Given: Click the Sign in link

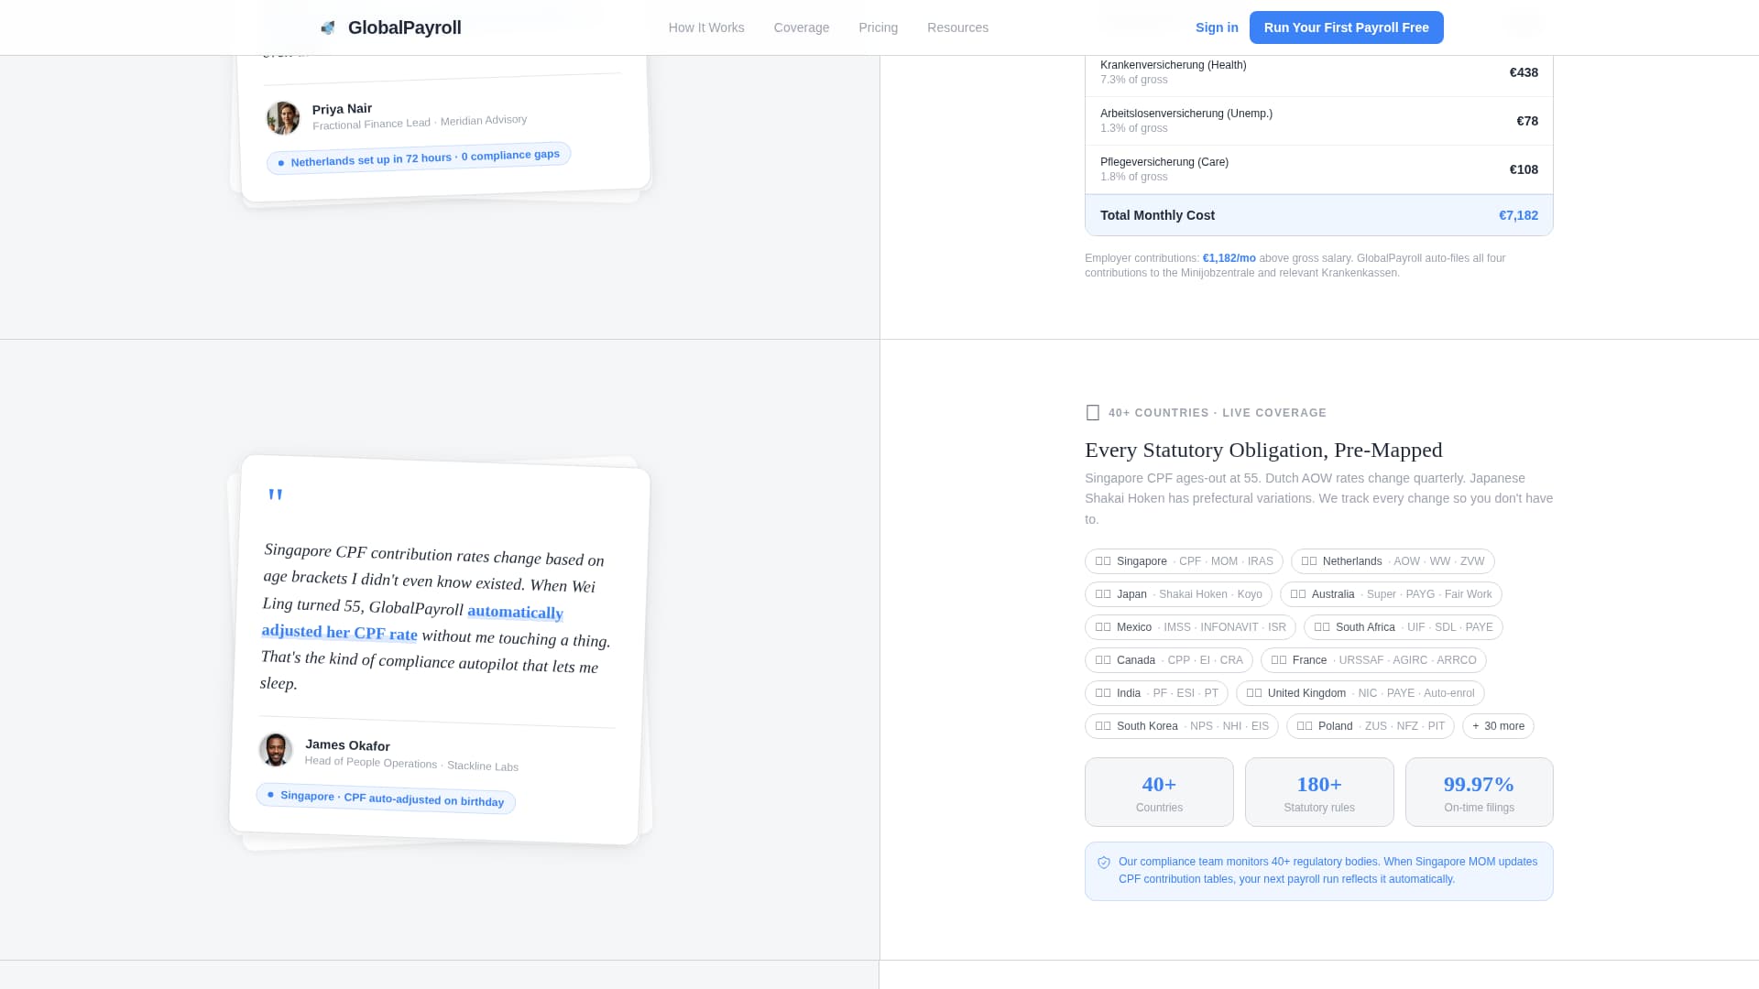Looking at the screenshot, I should [x=1217, y=27].
